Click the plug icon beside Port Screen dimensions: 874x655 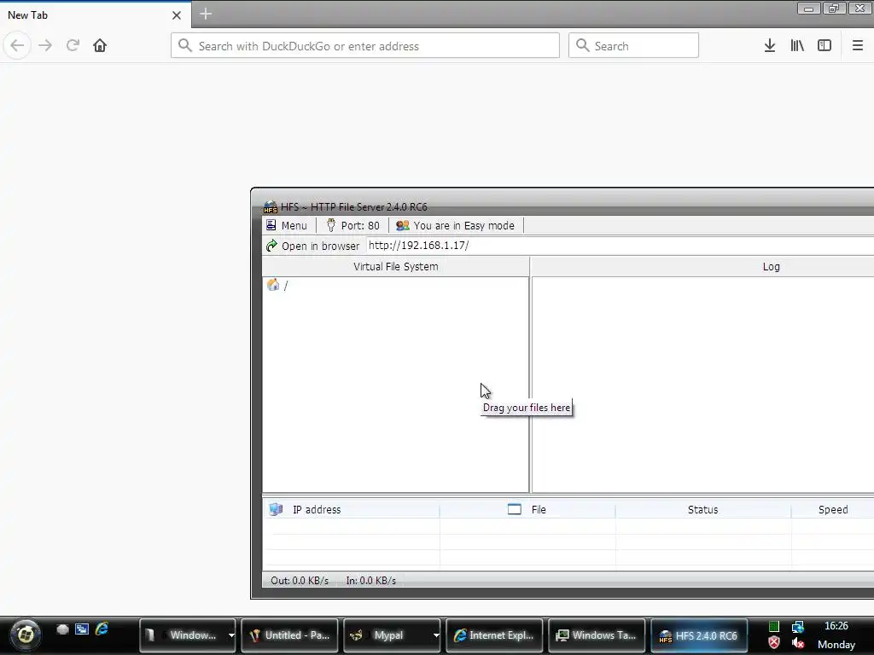(x=331, y=225)
